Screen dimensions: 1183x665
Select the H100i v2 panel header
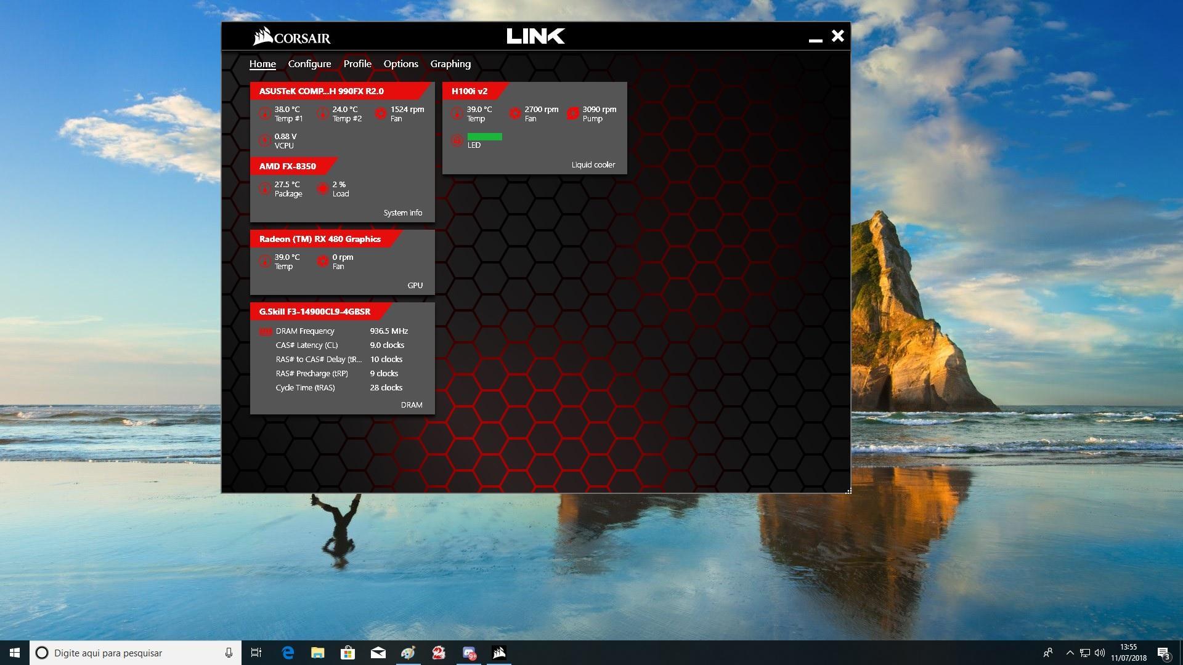(x=475, y=91)
